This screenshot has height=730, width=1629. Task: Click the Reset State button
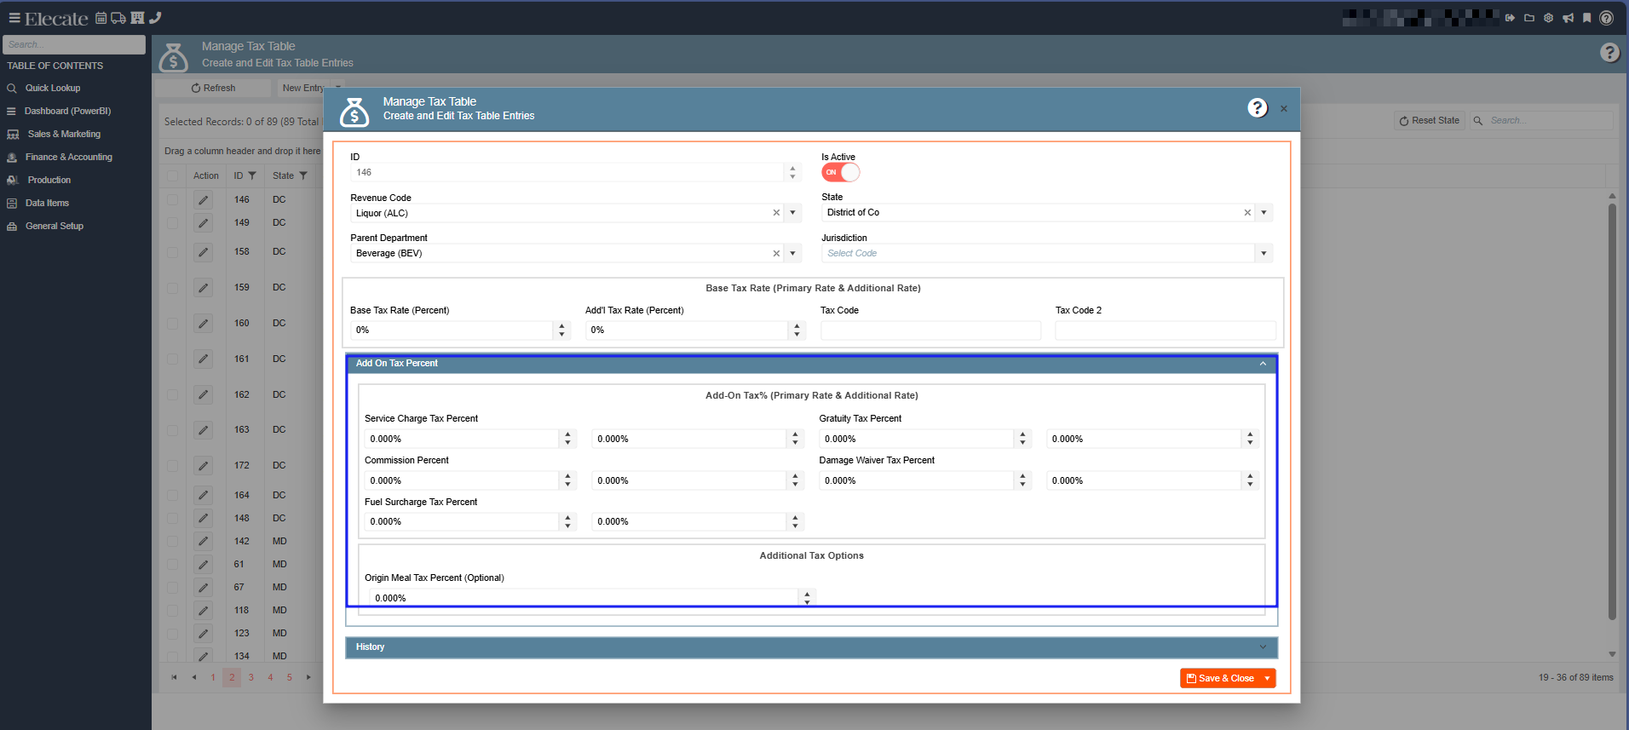point(1429,121)
